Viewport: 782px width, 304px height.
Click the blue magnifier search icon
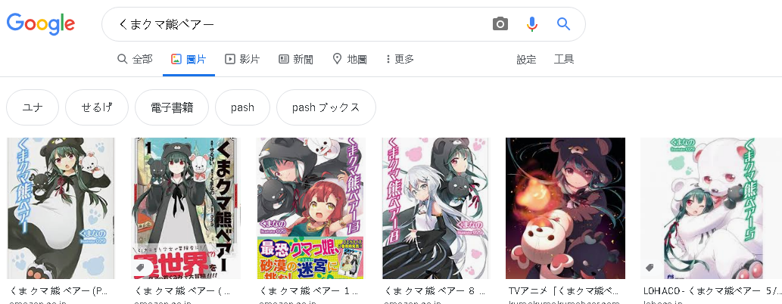563,23
